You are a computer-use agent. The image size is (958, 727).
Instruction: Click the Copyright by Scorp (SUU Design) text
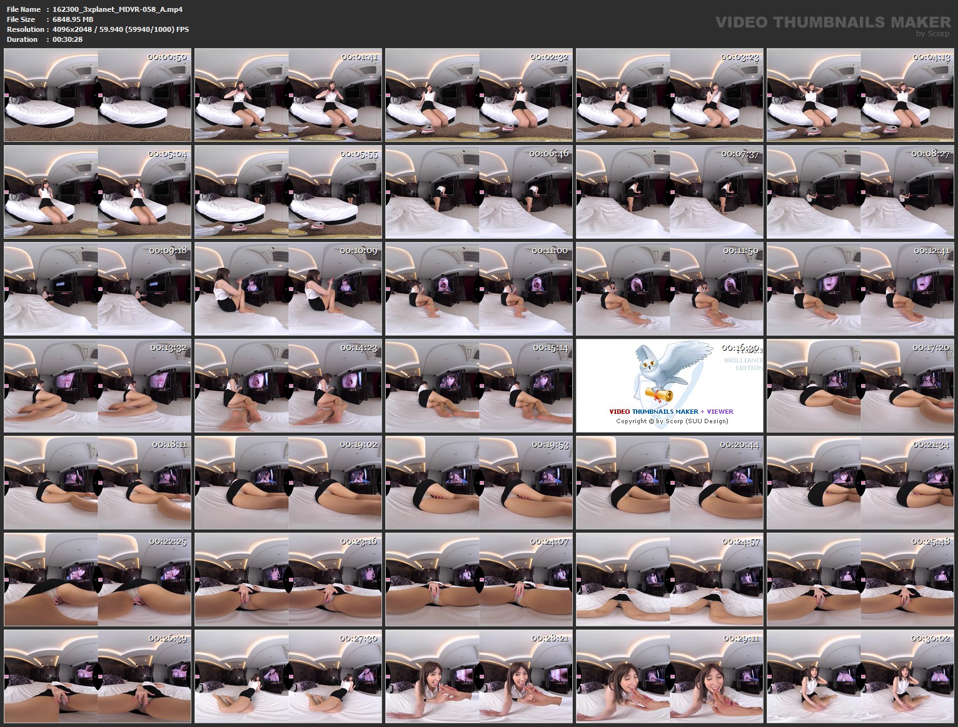671,421
